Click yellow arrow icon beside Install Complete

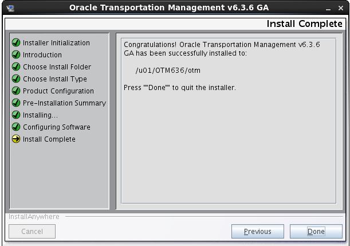pyautogui.click(x=16, y=139)
